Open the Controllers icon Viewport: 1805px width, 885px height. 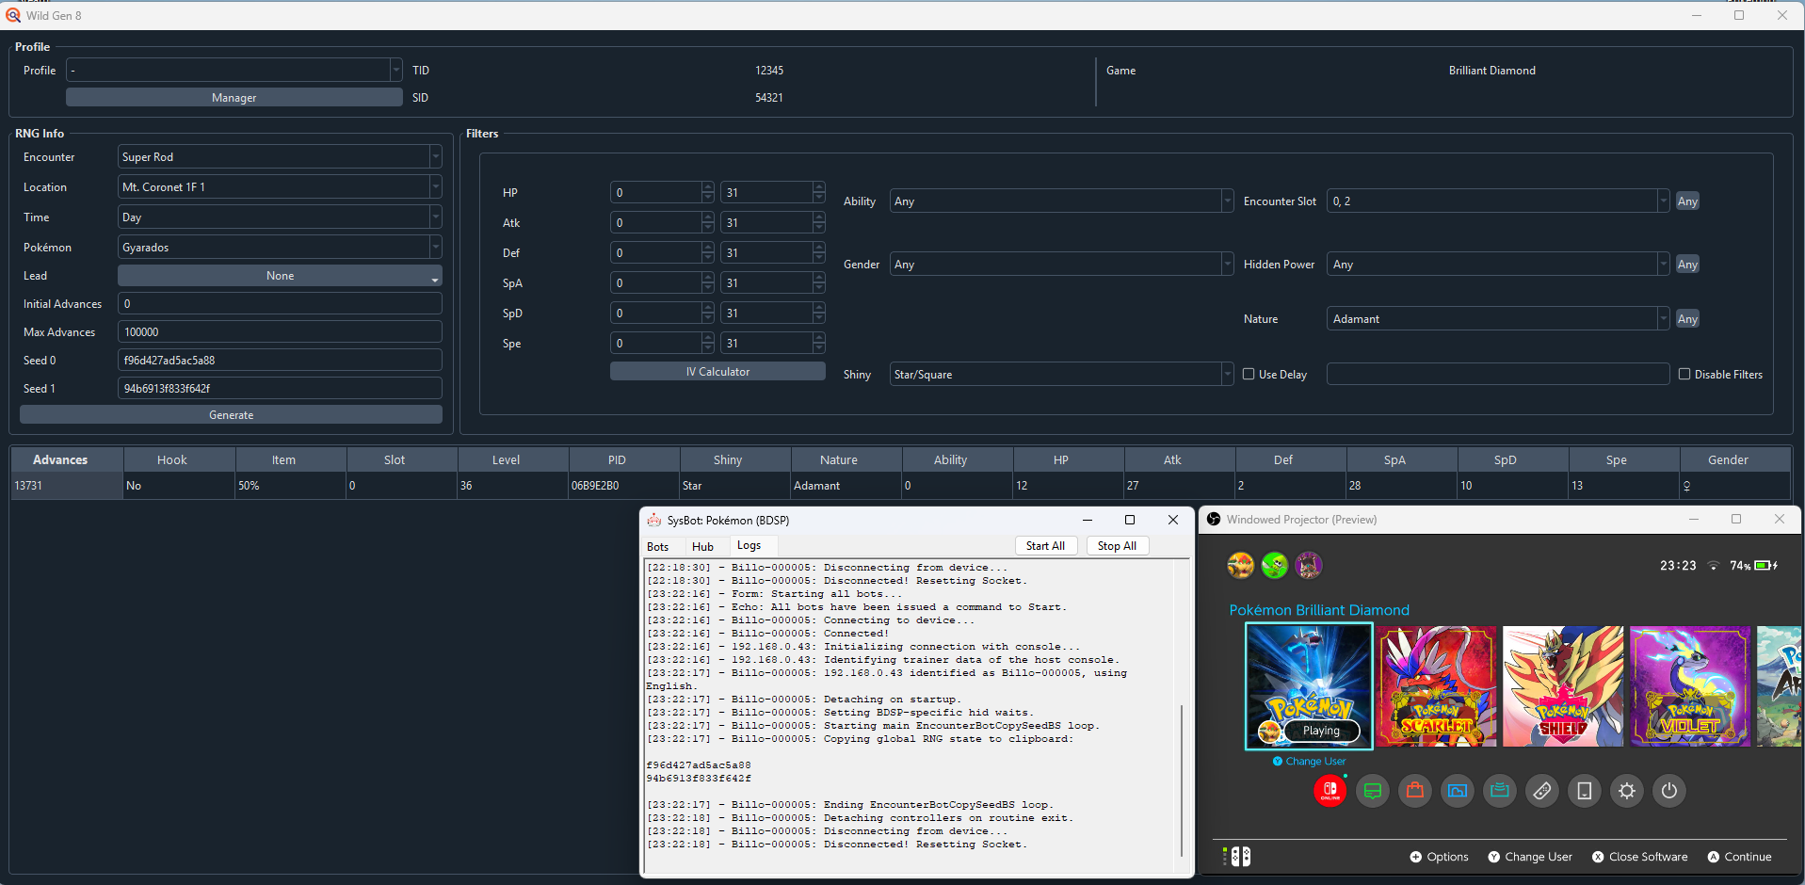coord(1542,791)
